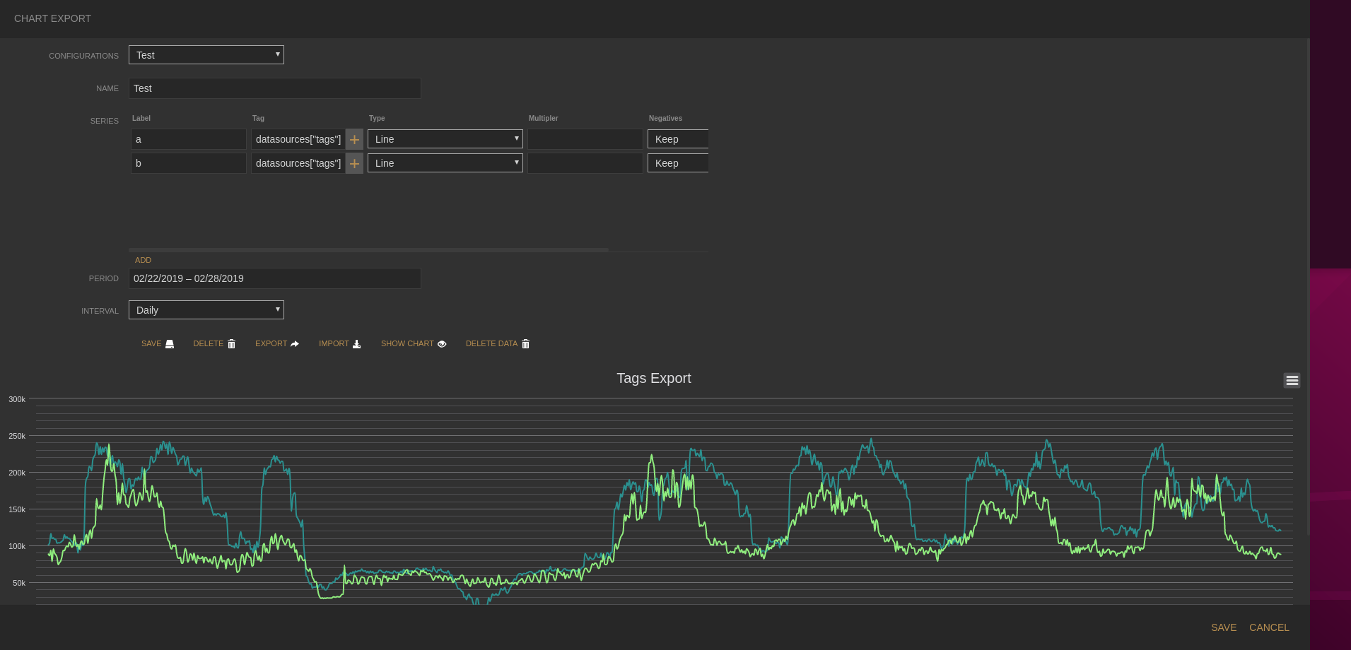Open the Type dropdown for series a
This screenshot has width=1351, height=650.
click(445, 139)
